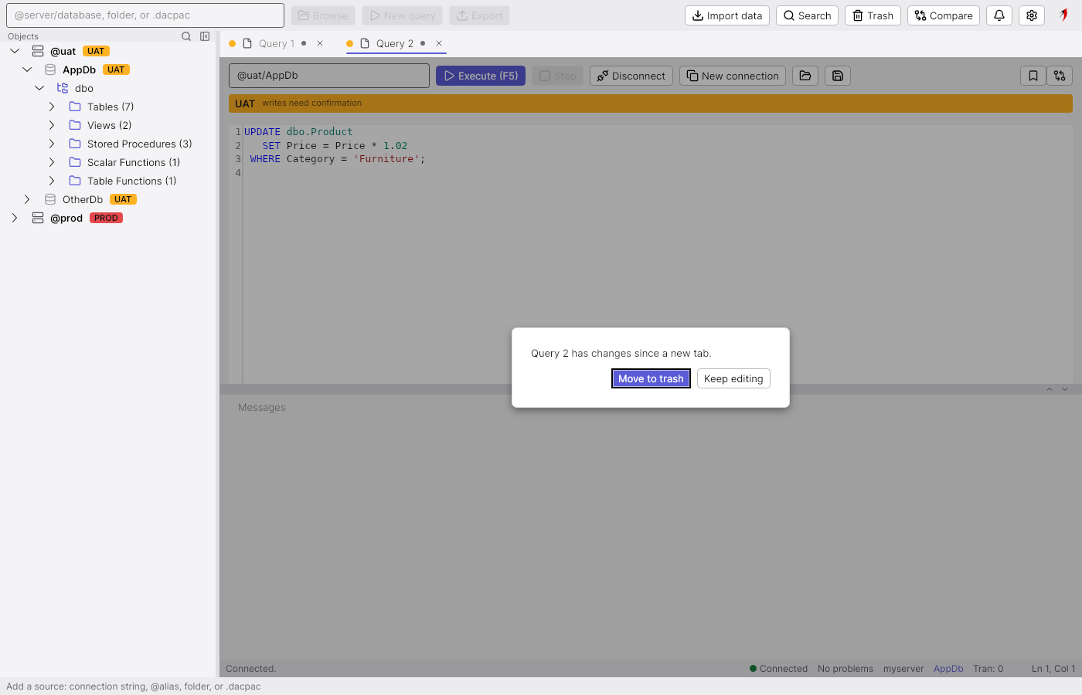Click the New connection button
Screen dimensions: 1082x695
733,76
